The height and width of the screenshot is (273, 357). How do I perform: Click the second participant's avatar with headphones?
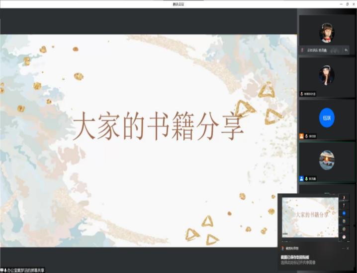tap(327, 75)
